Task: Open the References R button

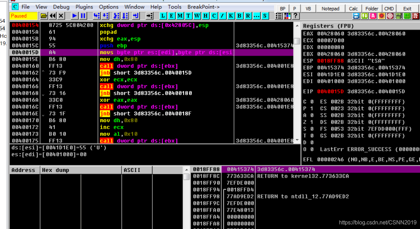Action: (x=248, y=16)
